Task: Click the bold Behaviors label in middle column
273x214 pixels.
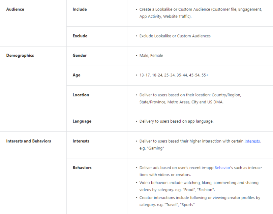Action: pos(82,167)
